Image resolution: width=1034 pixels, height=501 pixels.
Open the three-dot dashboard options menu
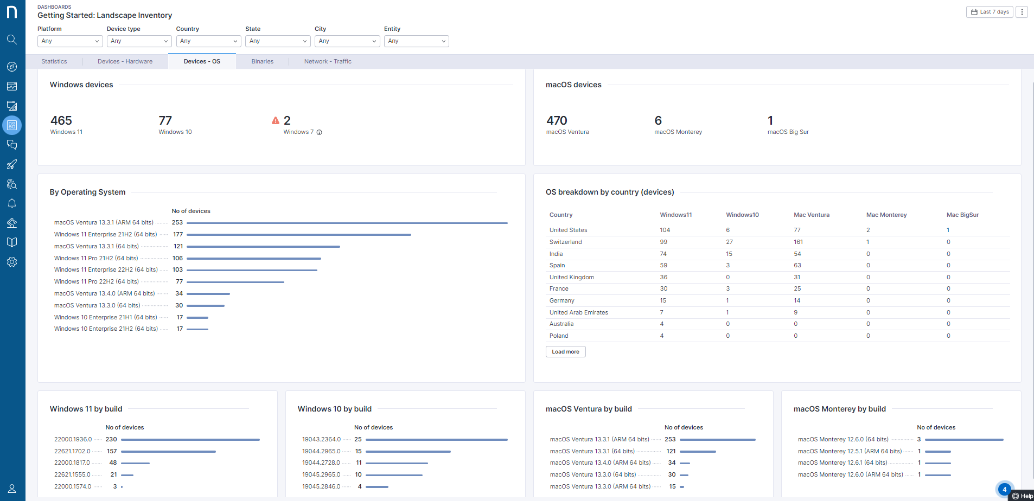point(1022,12)
